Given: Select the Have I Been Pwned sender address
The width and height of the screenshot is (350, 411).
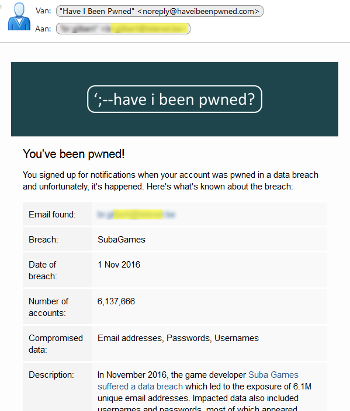Looking at the screenshot, I should (x=160, y=11).
